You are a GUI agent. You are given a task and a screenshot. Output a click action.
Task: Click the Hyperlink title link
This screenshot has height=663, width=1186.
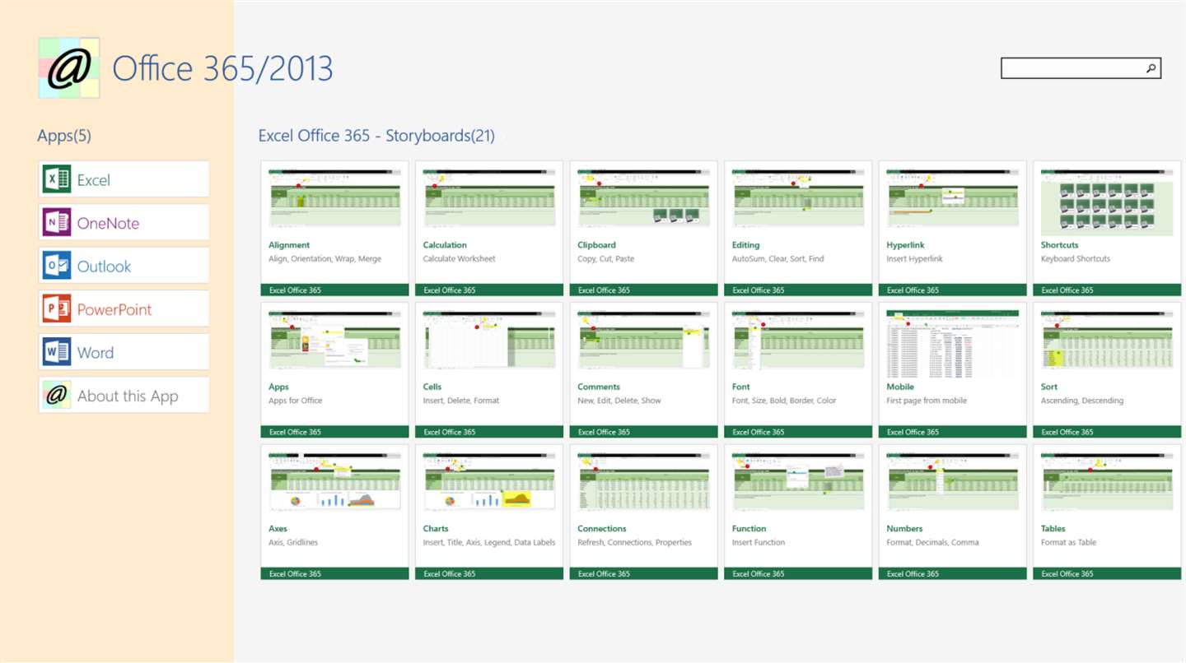tap(905, 245)
